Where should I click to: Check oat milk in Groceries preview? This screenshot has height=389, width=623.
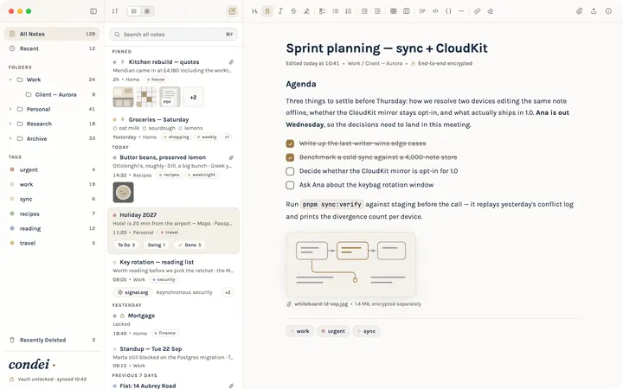click(115, 128)
